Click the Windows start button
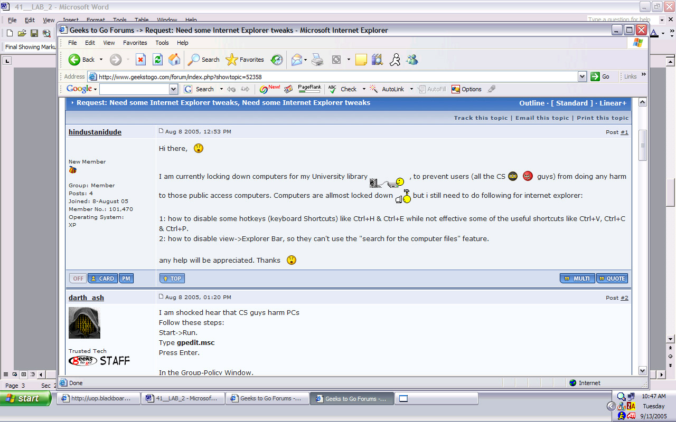Viewport: 676px width, 422px height. click(x=26, y=398)
